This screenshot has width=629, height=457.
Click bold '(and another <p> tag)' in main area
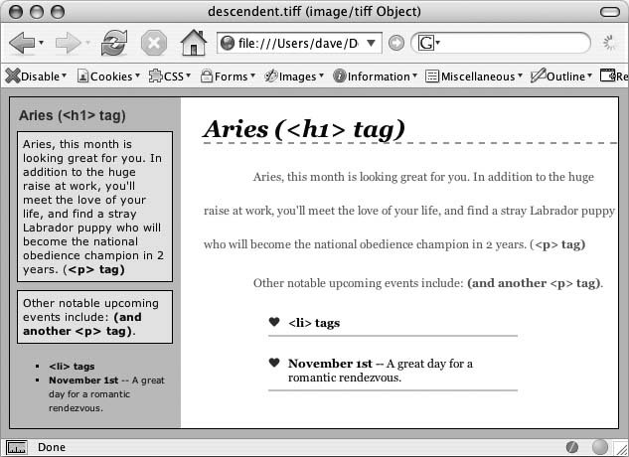coord(534,283)
